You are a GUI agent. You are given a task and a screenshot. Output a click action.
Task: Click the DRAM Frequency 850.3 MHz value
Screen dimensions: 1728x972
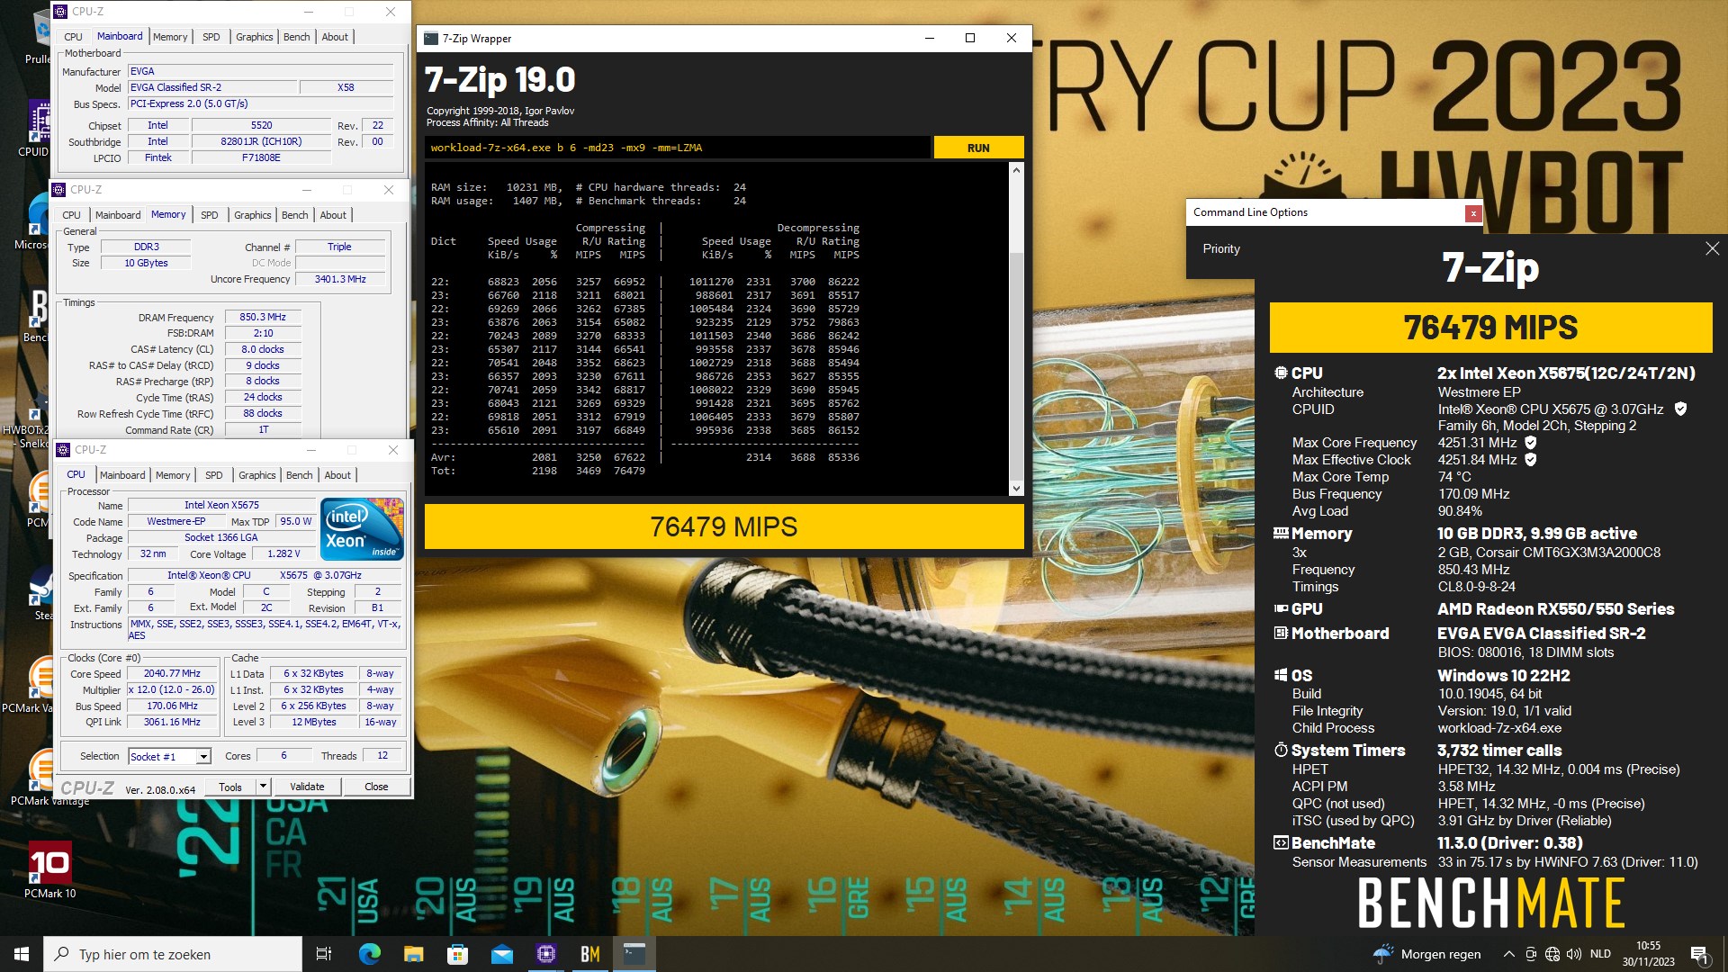click(263, 317)
